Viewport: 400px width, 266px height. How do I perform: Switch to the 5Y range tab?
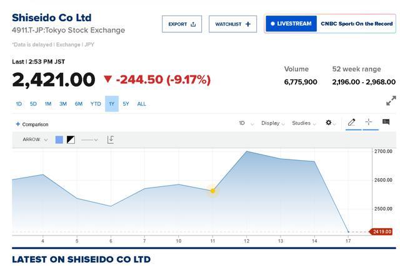pyautogui.click(x=126, y=104)
